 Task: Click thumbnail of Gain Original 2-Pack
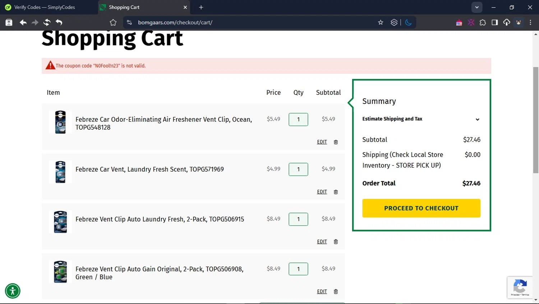[x=60, y=272]
